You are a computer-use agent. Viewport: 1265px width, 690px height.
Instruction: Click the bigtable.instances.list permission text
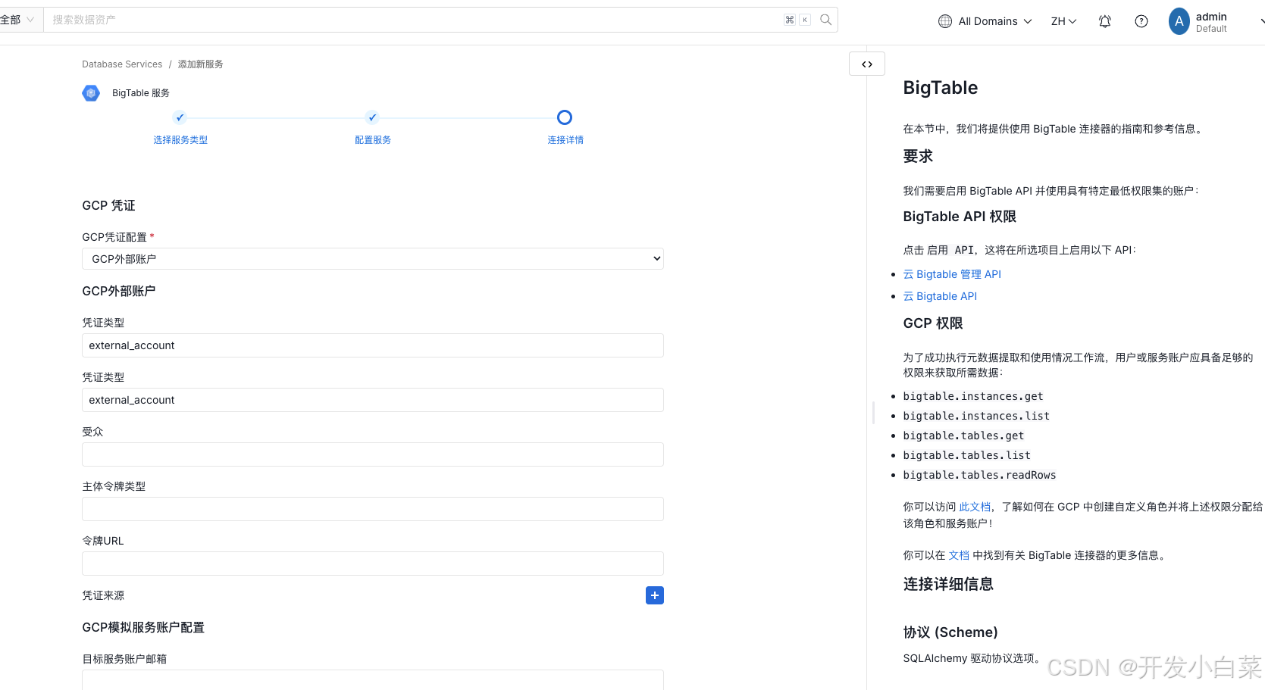click(976, 416)
